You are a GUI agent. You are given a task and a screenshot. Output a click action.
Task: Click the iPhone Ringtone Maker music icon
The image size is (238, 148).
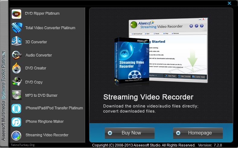[16, 122]
